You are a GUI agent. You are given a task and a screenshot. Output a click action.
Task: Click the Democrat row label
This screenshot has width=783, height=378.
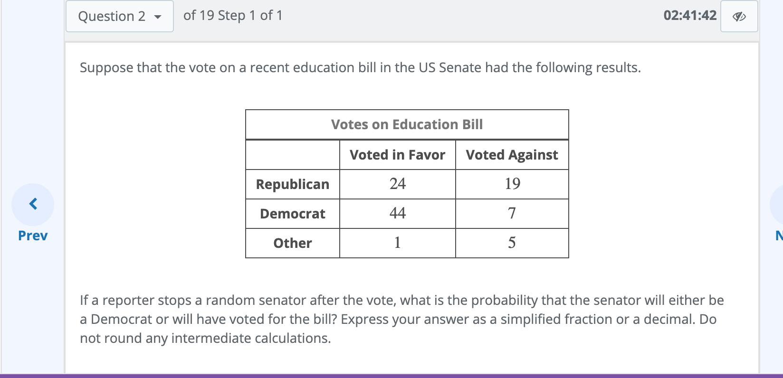click(x=292, y=214)
